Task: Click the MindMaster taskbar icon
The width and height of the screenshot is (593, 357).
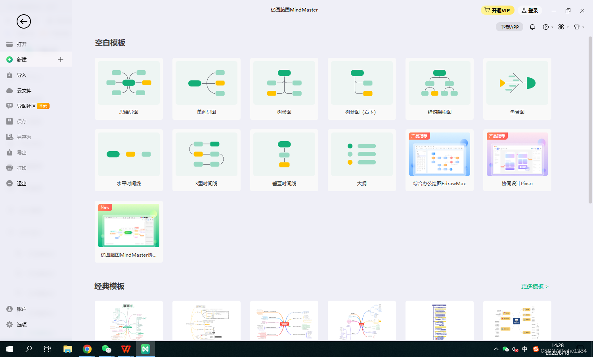Action: pyautogui.click(x=145, y=349)
